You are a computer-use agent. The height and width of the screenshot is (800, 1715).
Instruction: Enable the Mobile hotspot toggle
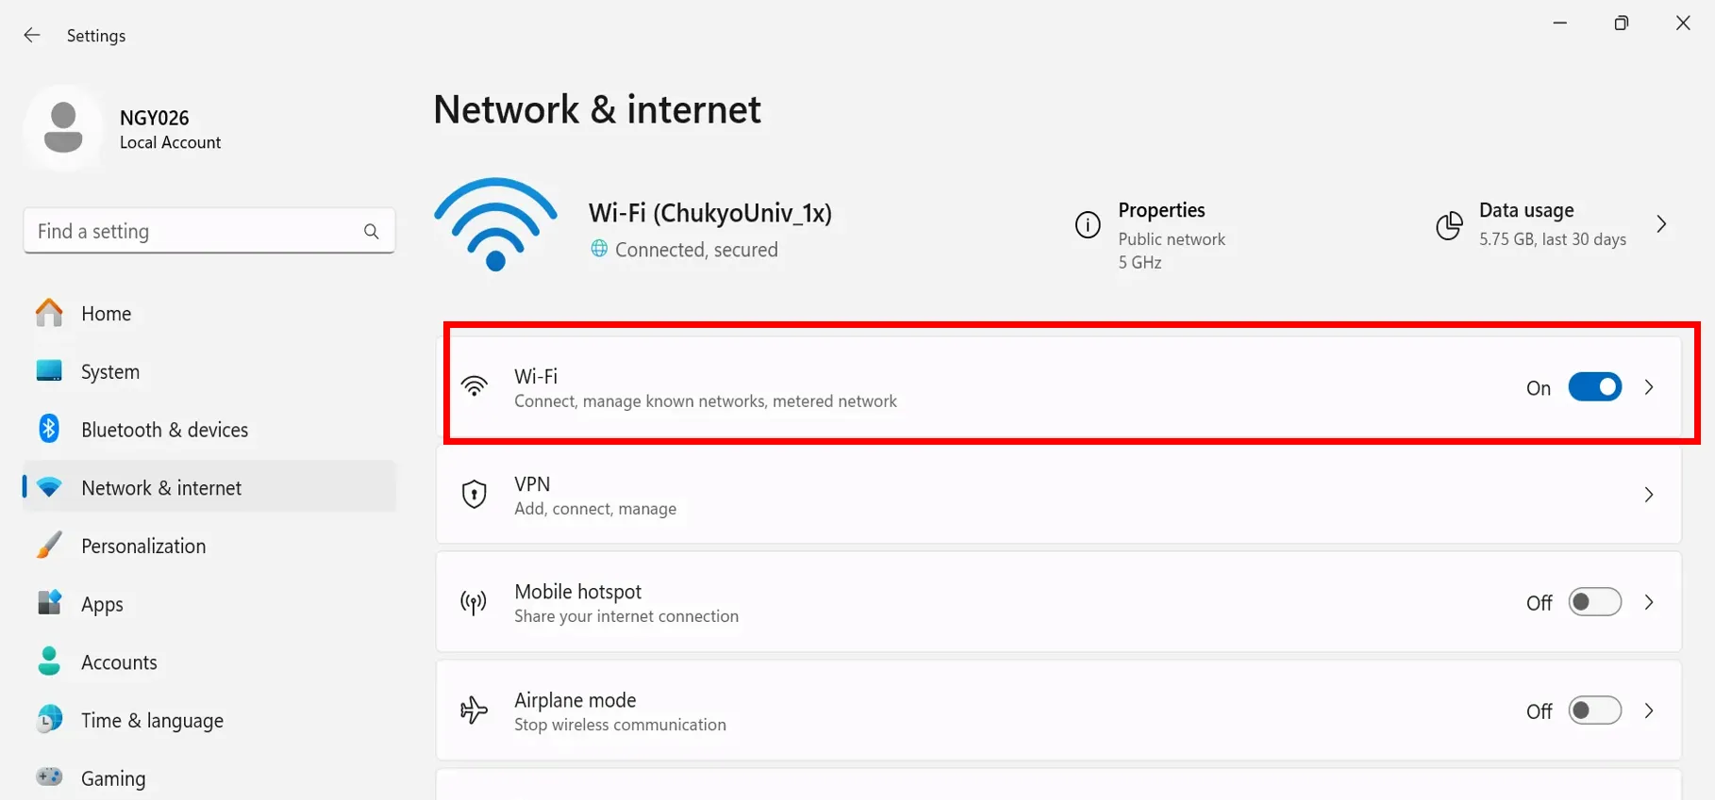coord(1594,602)
